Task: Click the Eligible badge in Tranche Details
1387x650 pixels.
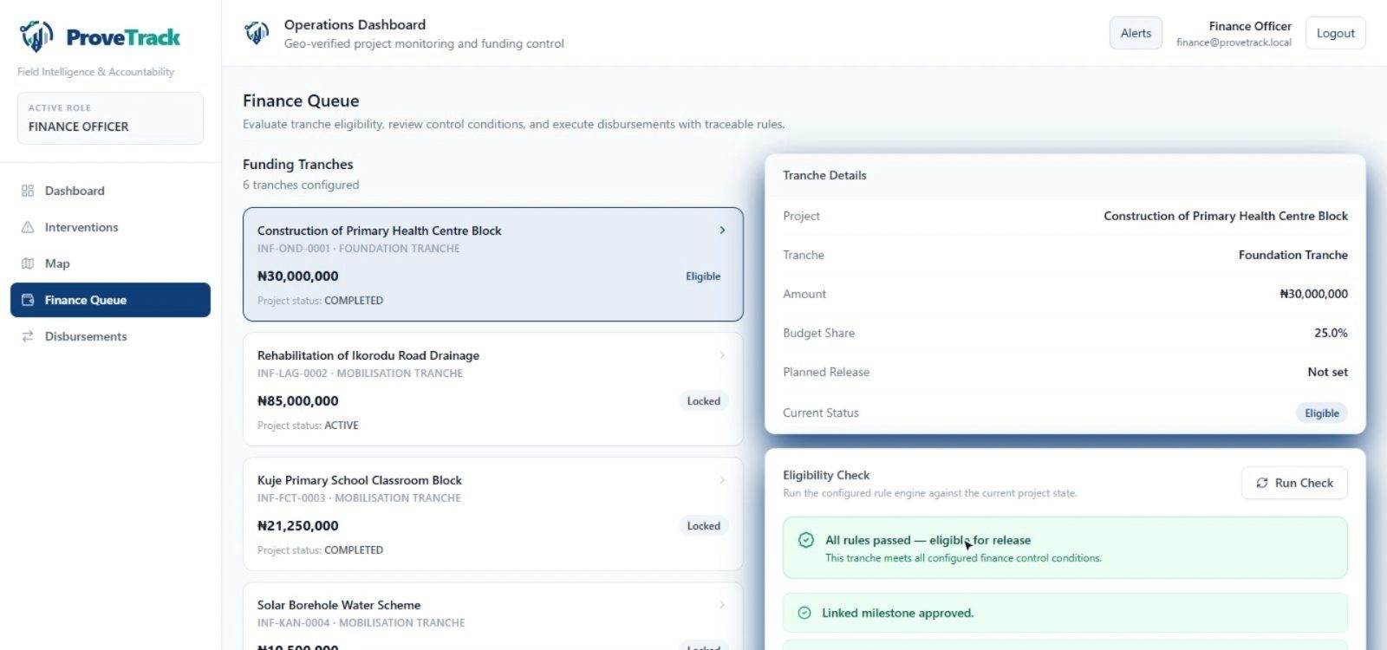Action: pos(1322,413)
